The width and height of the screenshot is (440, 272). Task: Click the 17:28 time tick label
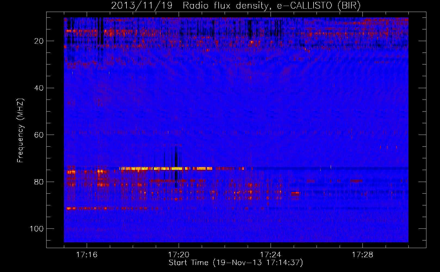(x=362, y=255)
